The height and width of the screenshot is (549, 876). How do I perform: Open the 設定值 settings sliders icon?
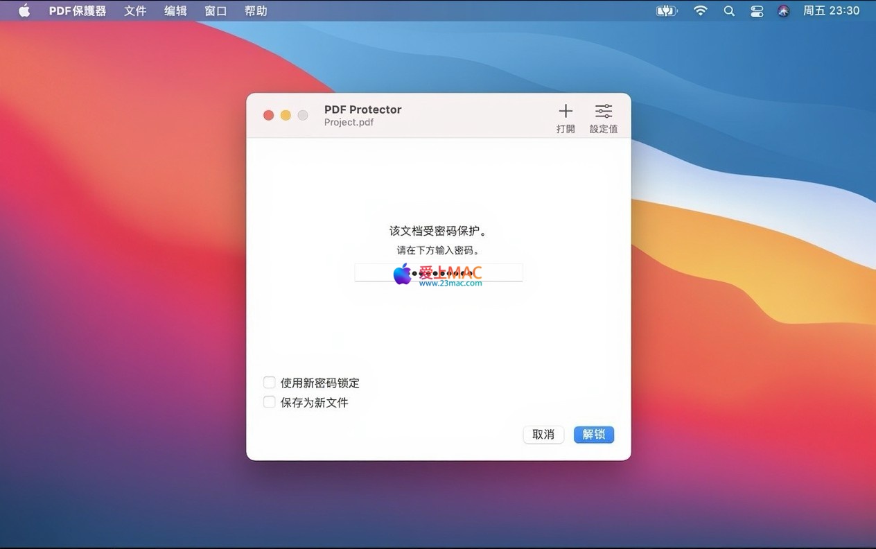604,112
